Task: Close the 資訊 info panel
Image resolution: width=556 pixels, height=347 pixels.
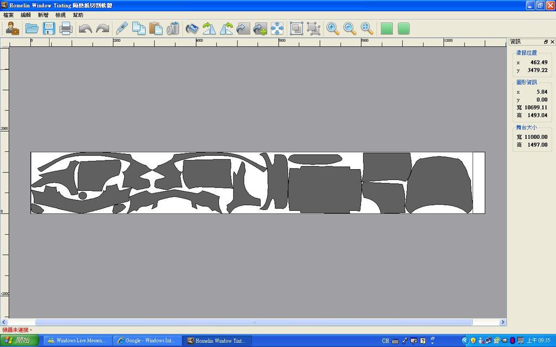Action: (x=552, y=42)
